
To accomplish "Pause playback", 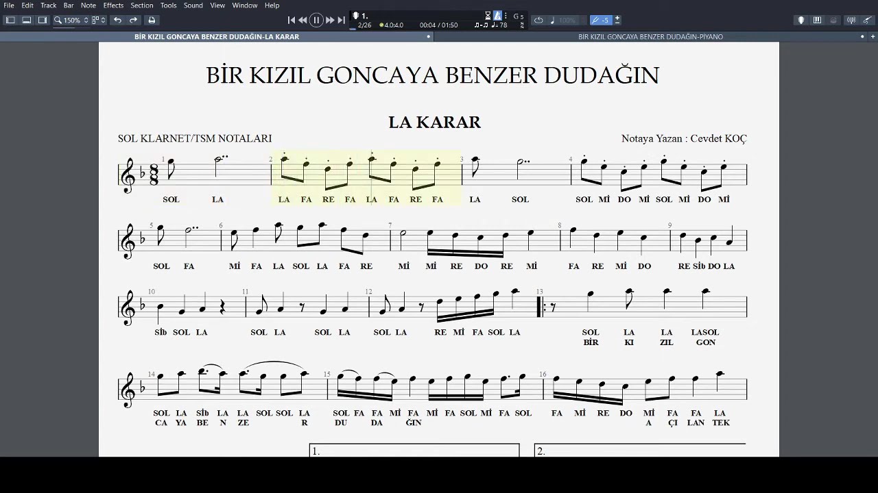I will (x=316, y=20).
